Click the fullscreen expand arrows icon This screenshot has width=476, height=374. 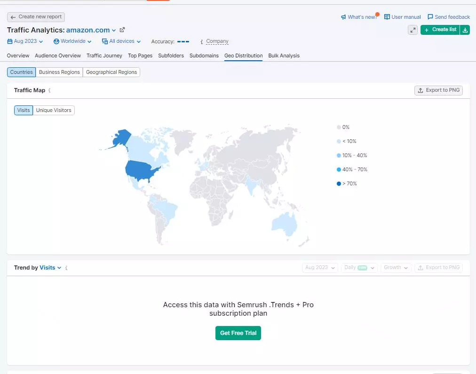[x=413, y=30]
